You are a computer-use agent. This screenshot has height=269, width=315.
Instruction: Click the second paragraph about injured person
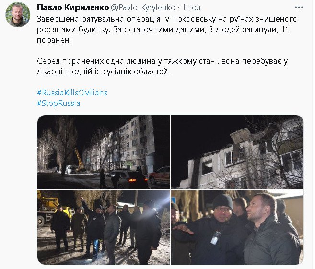pyautogui.click(x=163, y=67)
